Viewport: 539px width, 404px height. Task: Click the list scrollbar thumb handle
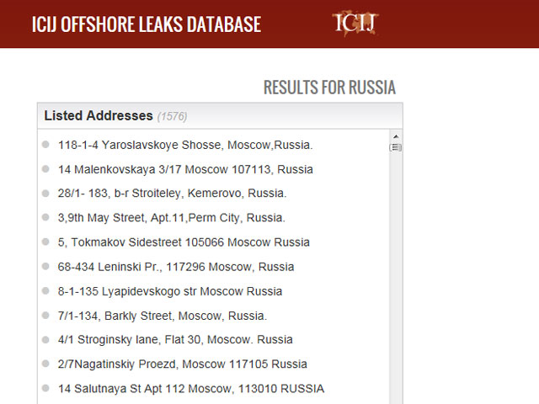(x=395, y=147)
